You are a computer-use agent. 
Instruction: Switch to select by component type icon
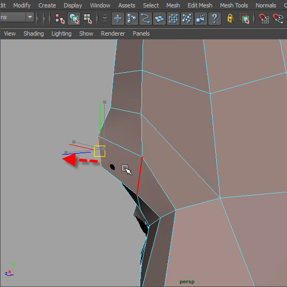coord(88,19)
